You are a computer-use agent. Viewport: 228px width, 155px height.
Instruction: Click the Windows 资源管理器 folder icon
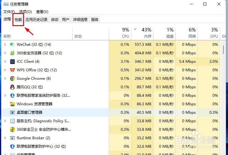[x=12, y=104]
